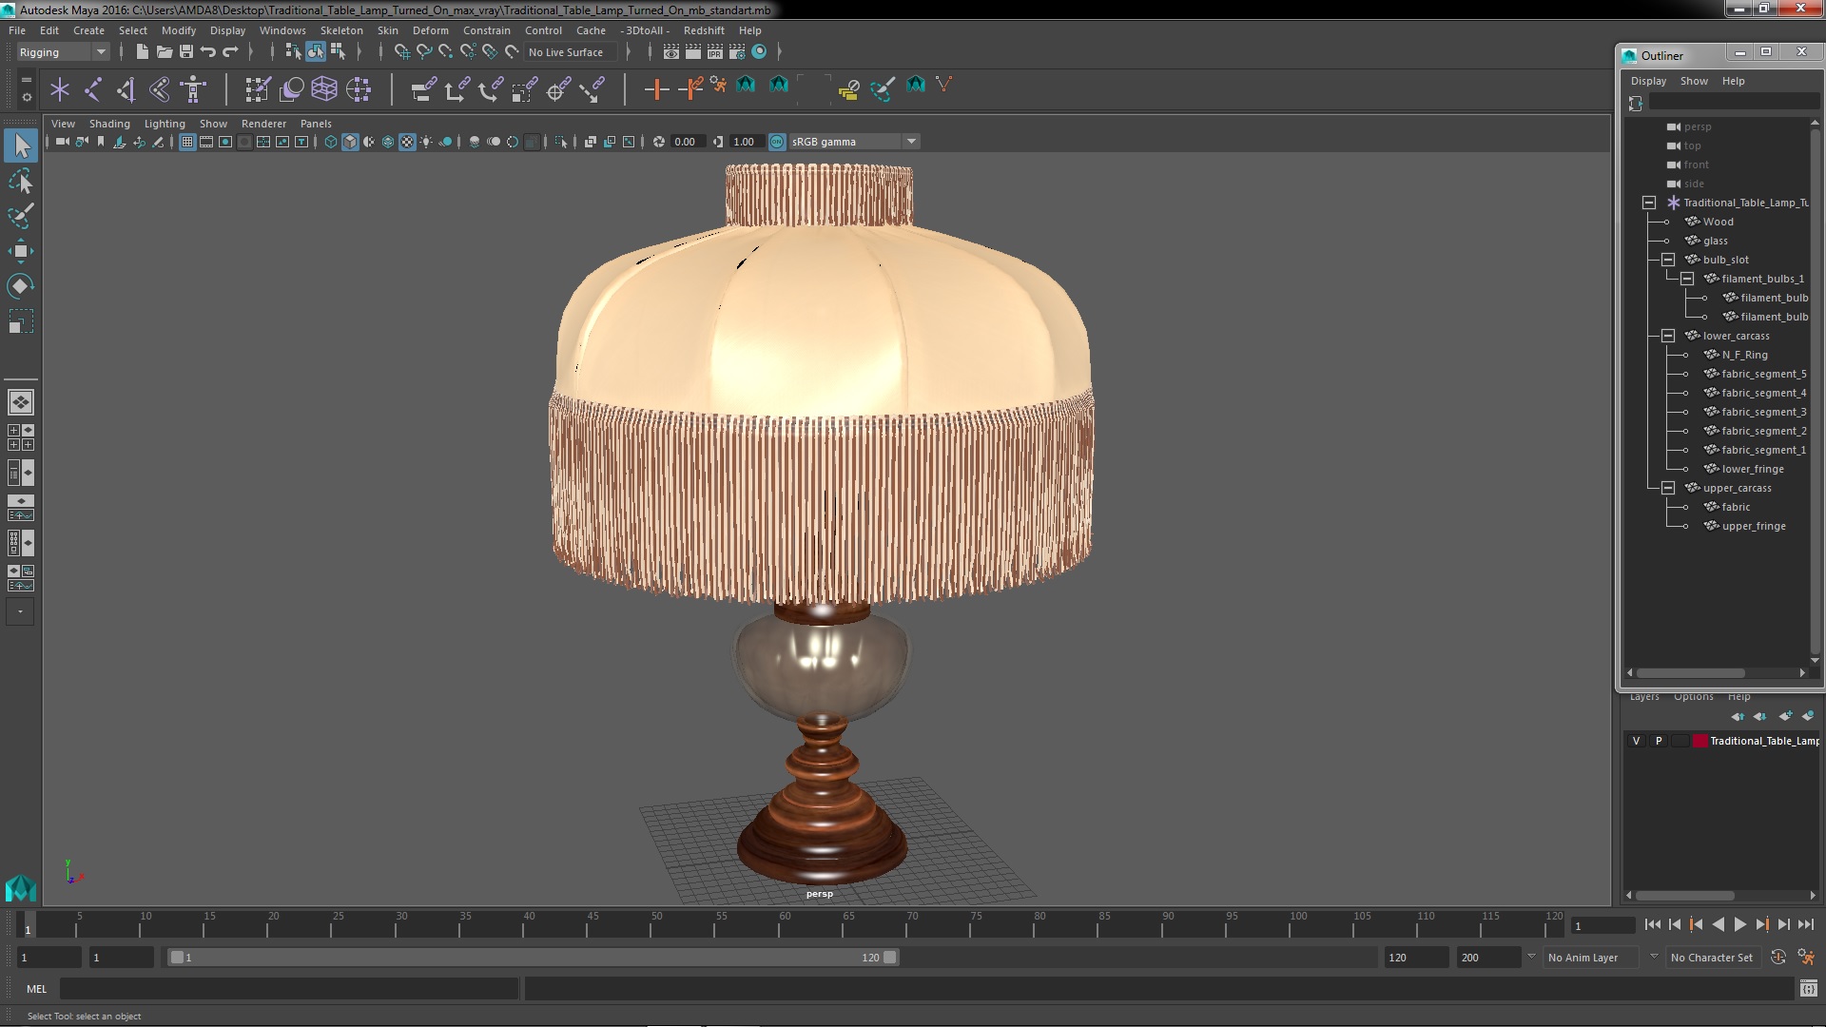Screen dimensions: 1826x1027
Task: Open the Skeleton menu
Action: 341,30
